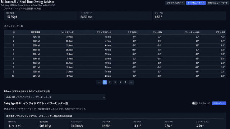Click the 39.00 m/s success median value

point(77,126)
